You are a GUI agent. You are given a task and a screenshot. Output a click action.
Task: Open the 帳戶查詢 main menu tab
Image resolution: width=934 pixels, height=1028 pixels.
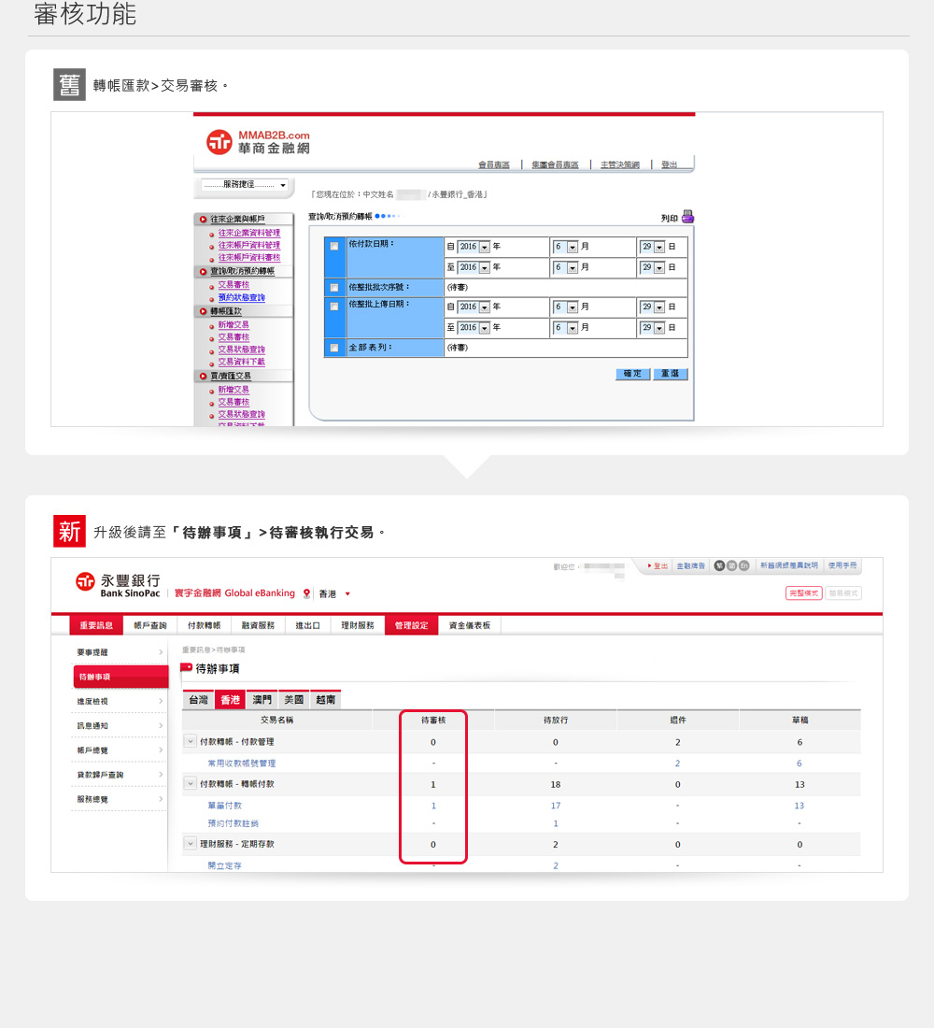150,625
